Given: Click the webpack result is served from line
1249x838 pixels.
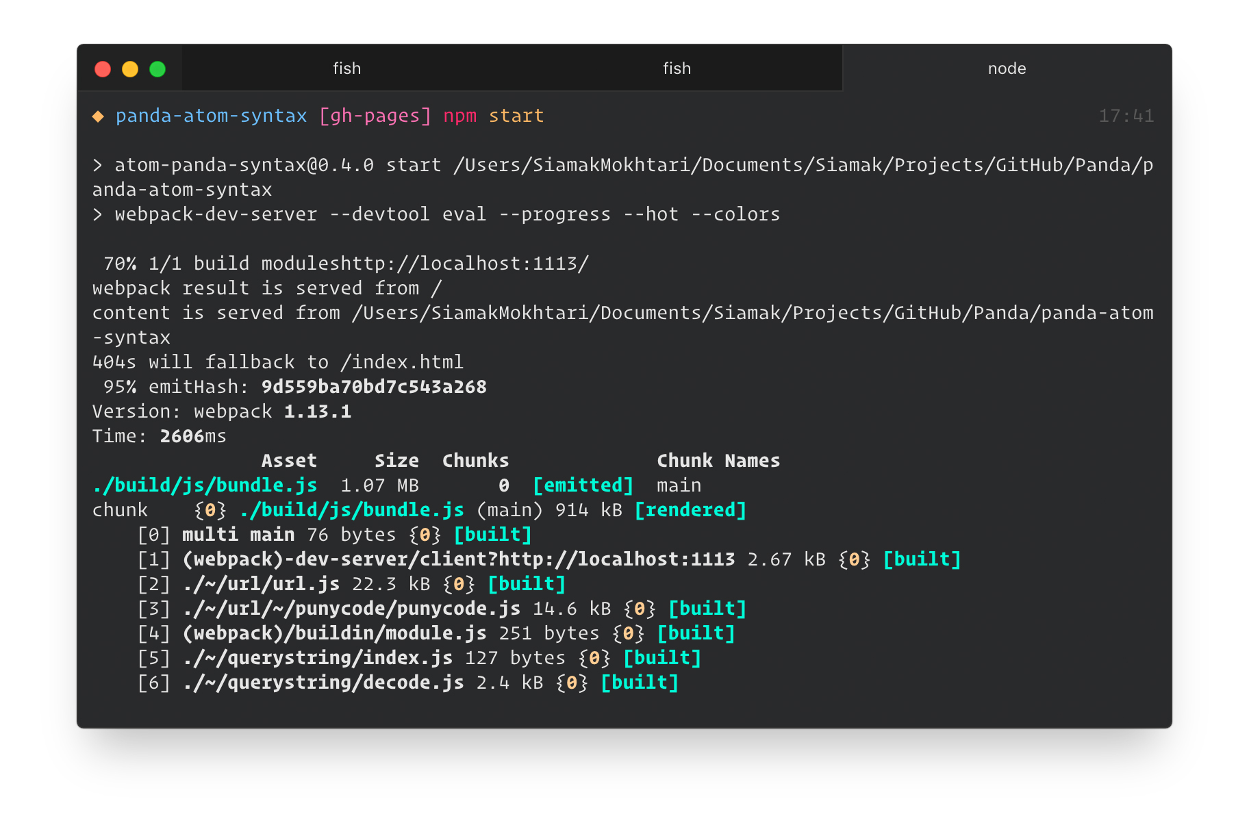Looking at the screenshot, I should coord(267,288).
